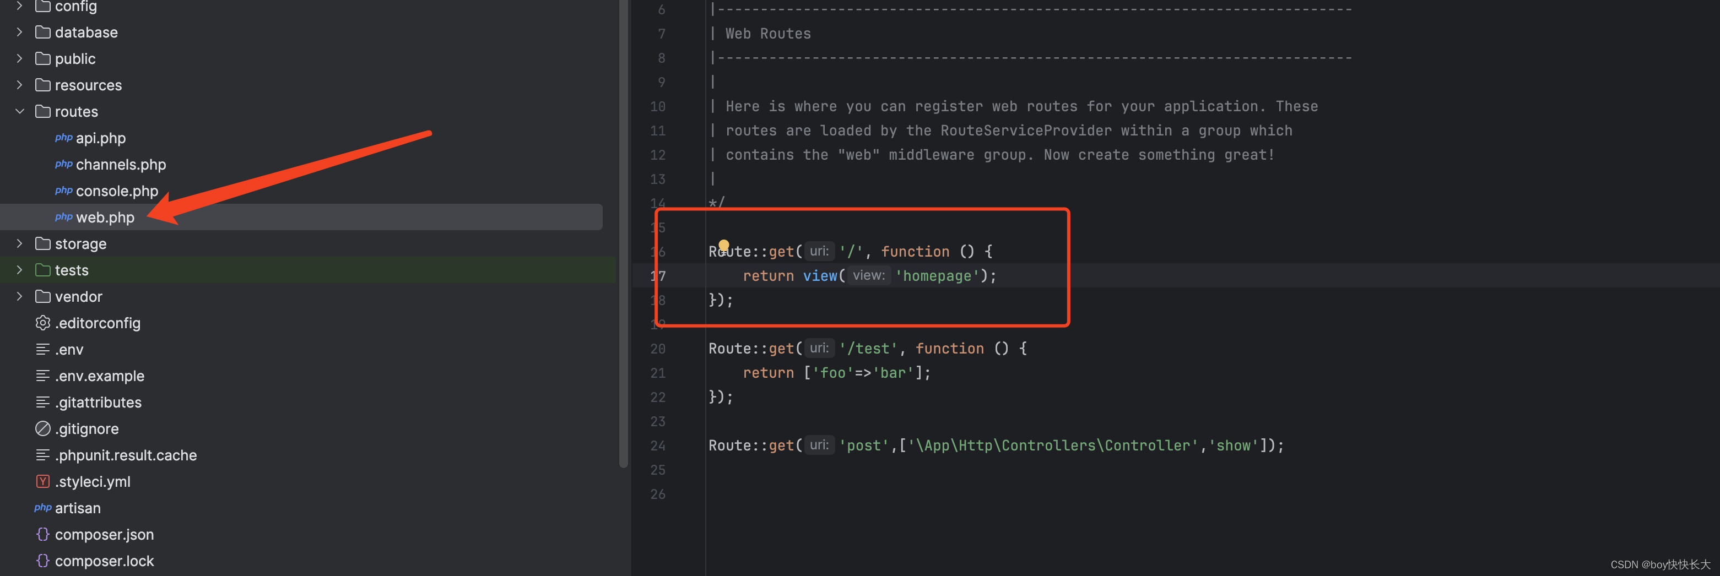Click the storage folder icon
This screenshot has width=1720, height=576.
tap(43, 243)
